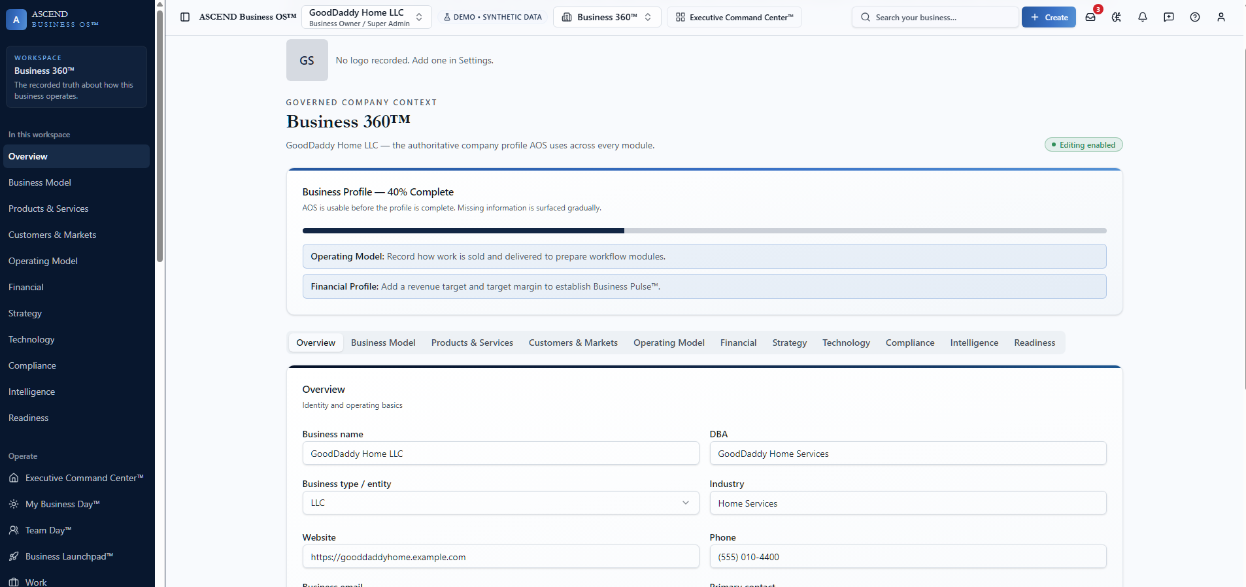Click the DBA input field
The image size is (1246, 587).
[x=908, y=453]
